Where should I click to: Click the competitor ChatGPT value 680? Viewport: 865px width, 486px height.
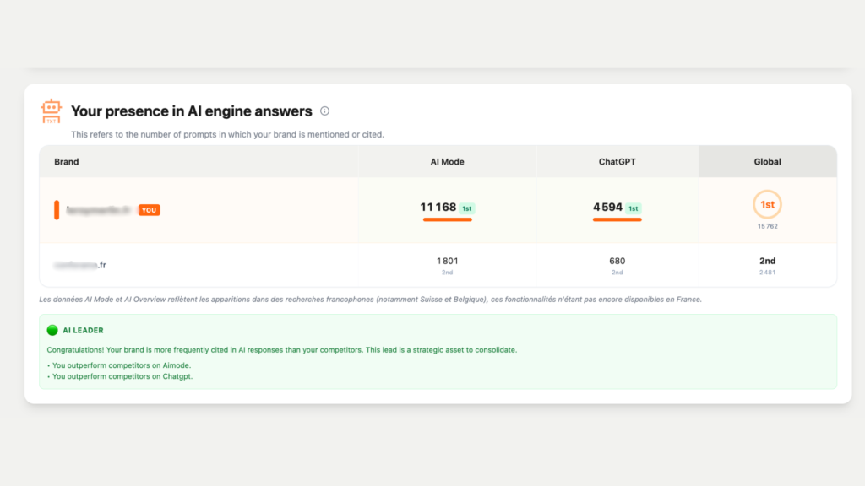pos(617,261)
